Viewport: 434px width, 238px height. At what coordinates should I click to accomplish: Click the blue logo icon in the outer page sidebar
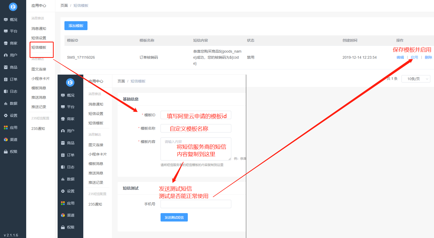13,7
